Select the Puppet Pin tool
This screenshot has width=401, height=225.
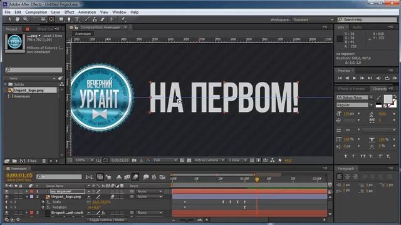coord(123,19)
